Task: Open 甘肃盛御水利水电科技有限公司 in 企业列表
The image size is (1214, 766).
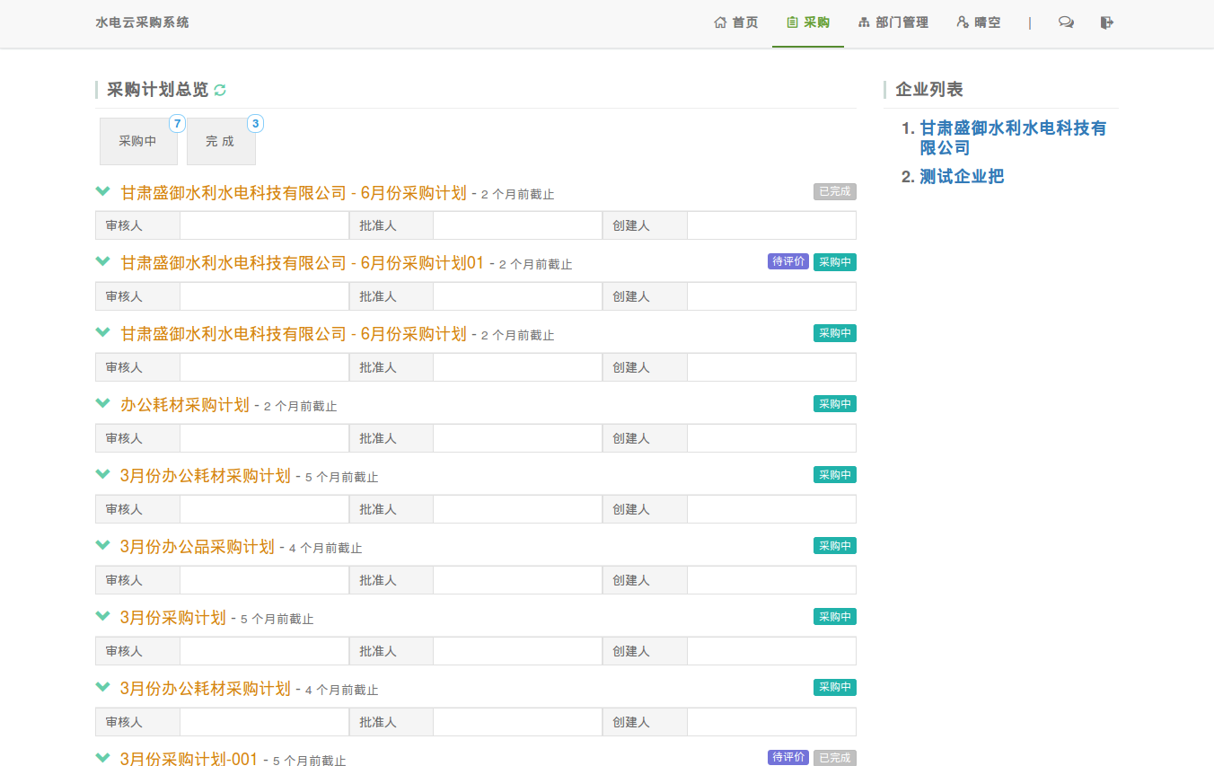Action: coord(1013,137)
